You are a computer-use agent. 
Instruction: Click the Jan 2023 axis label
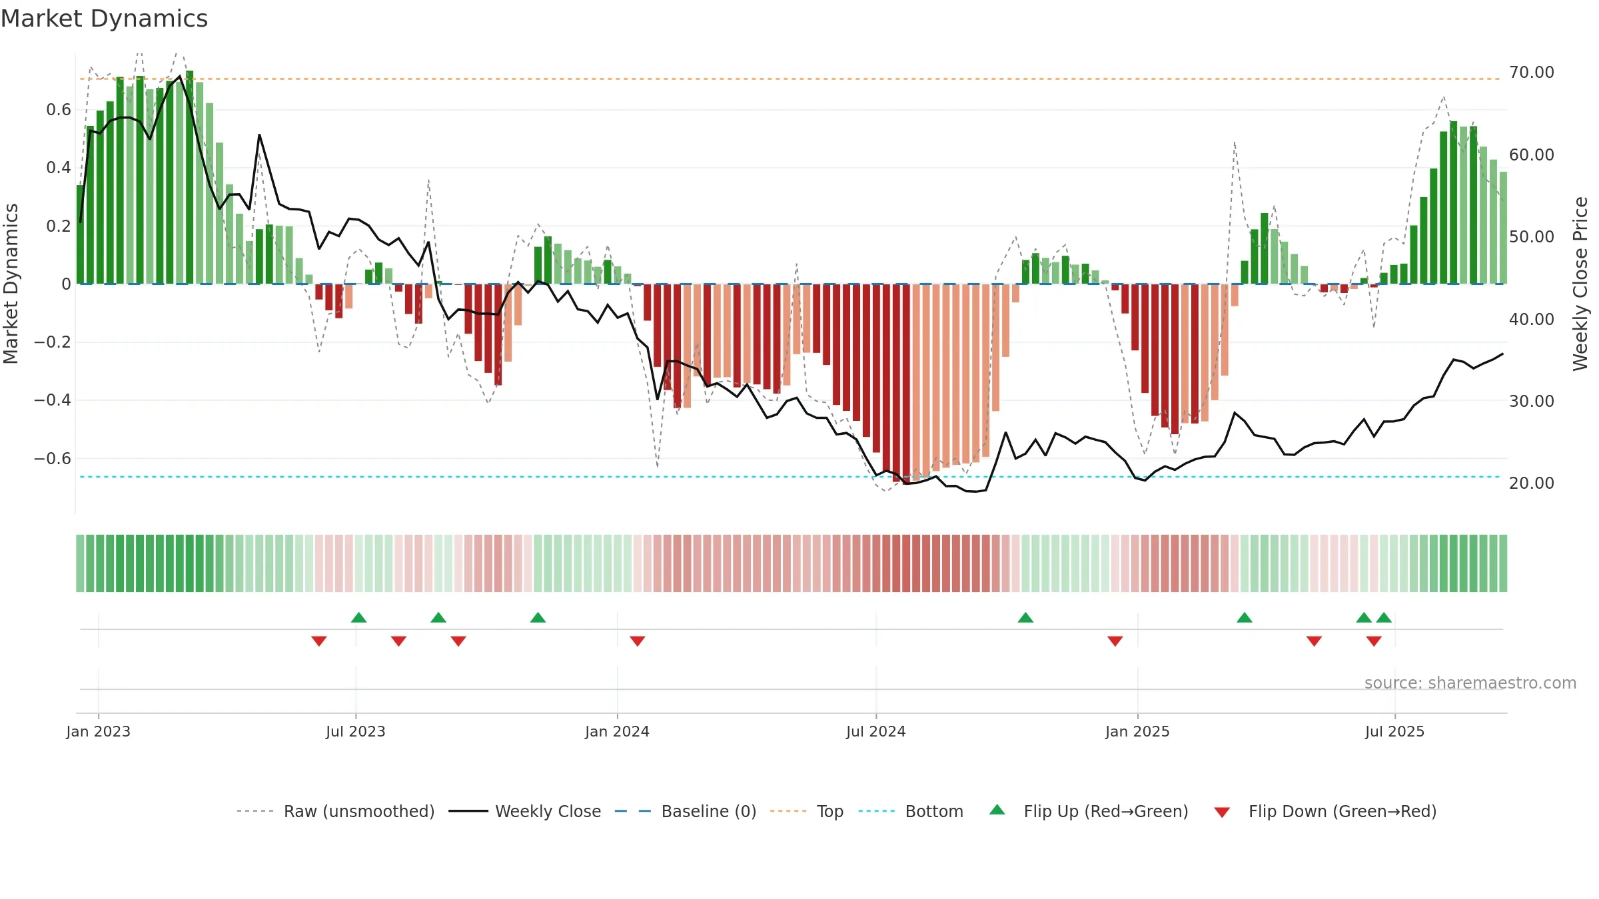point(99,731)
